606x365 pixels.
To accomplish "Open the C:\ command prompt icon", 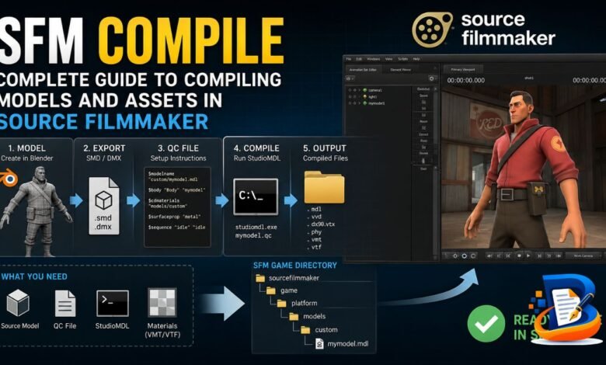I will 256,196.
